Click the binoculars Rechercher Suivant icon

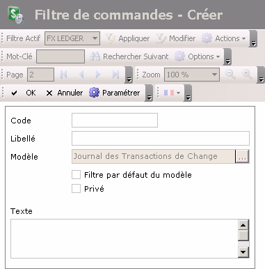click(x=95, y=56)
